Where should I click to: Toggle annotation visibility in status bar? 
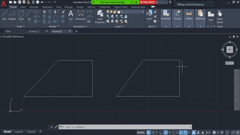(x=193, y=132)
